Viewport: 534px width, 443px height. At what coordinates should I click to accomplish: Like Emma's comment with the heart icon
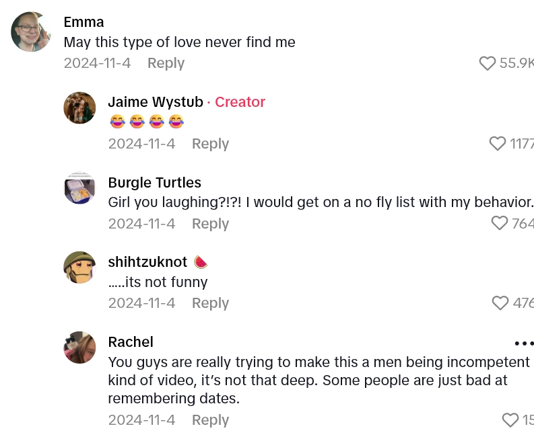pyautogui.click(x=488, y=63)
